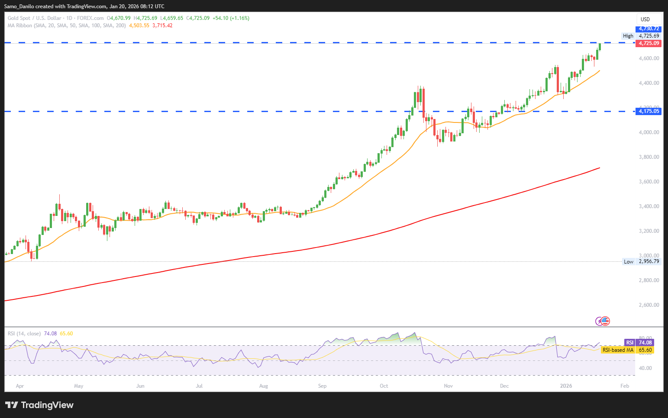The width and height of the screenshot is (668, 418).
Task: Click the Oct label on time axis
Action: pos(384,386)
